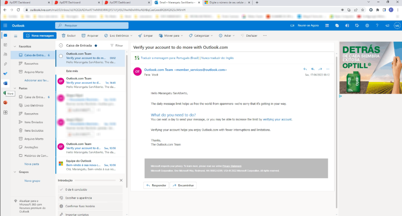The image size is (402, 216).
Task: Open Calendar from left rail
Action: [x=5, y=45]
